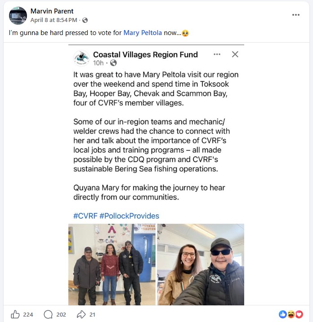The height and width of the screenshot is (322, 313).
Task: Open the Coastal Villages Region Fund page name
Action: (145, 55)
